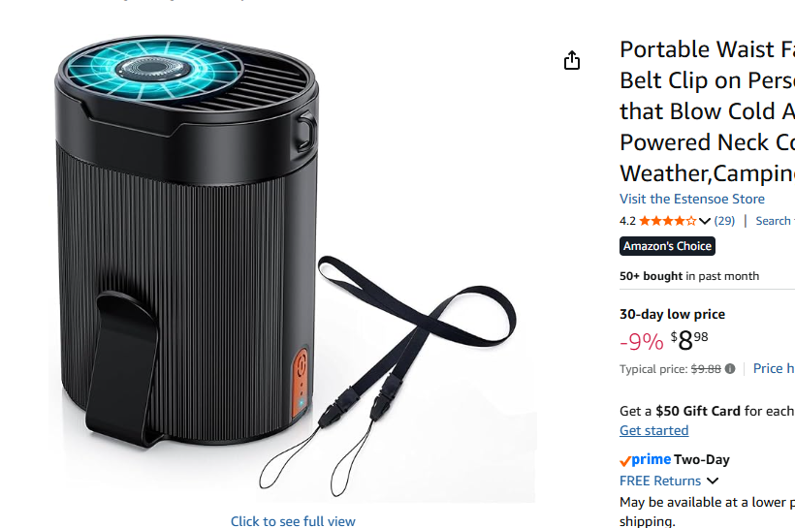
Task: Click the 'Click to see full view' link
Action: [293, 521]
